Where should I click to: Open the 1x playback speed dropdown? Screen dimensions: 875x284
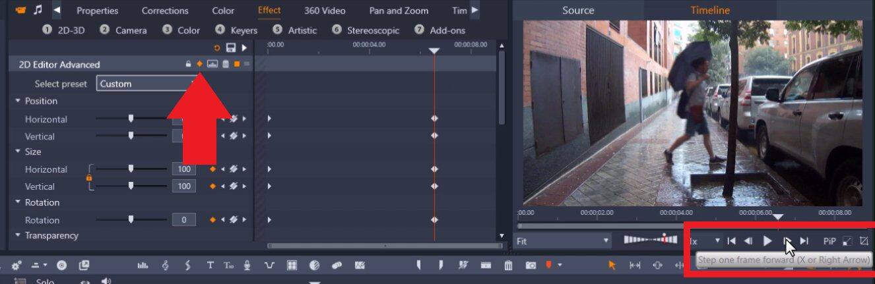705,241
